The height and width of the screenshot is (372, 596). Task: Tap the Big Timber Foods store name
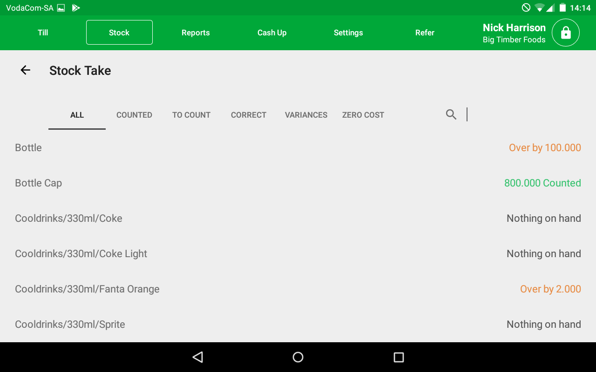pos(514,40)
